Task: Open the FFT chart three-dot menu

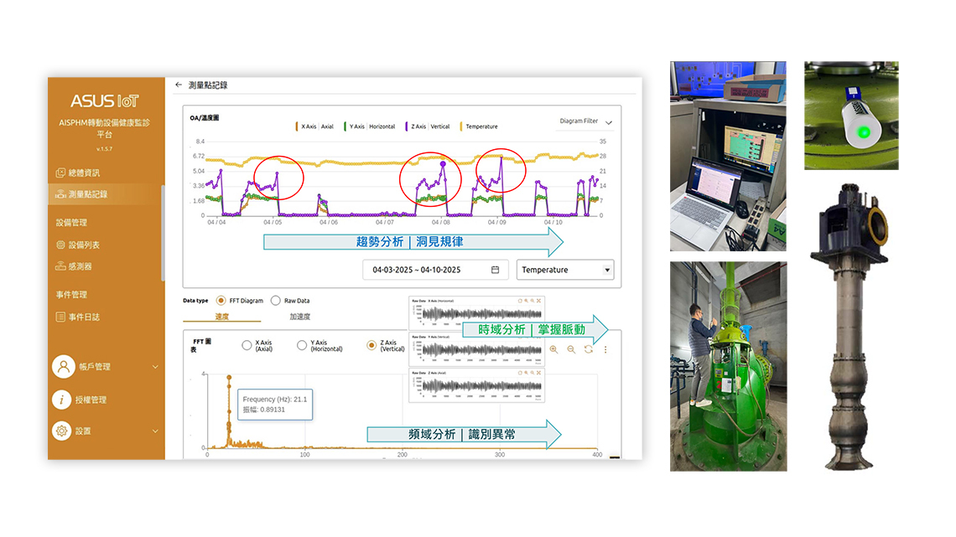Action: coord(605,349)
